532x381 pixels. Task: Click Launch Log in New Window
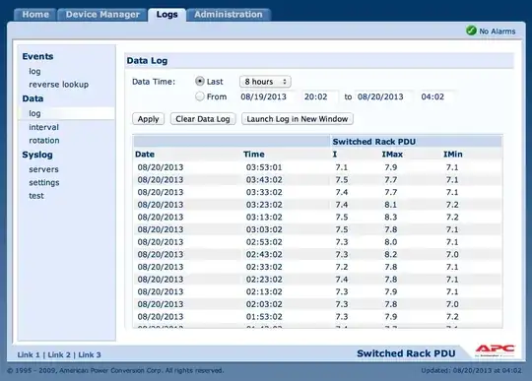coord(298,119)
